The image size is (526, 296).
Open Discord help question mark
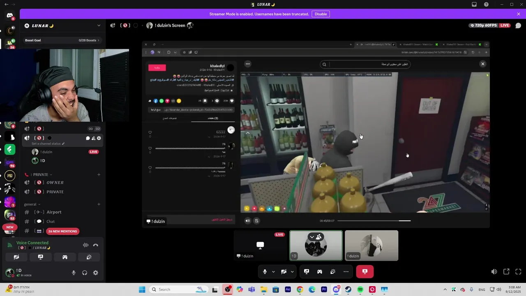click(x=486, y=5)
